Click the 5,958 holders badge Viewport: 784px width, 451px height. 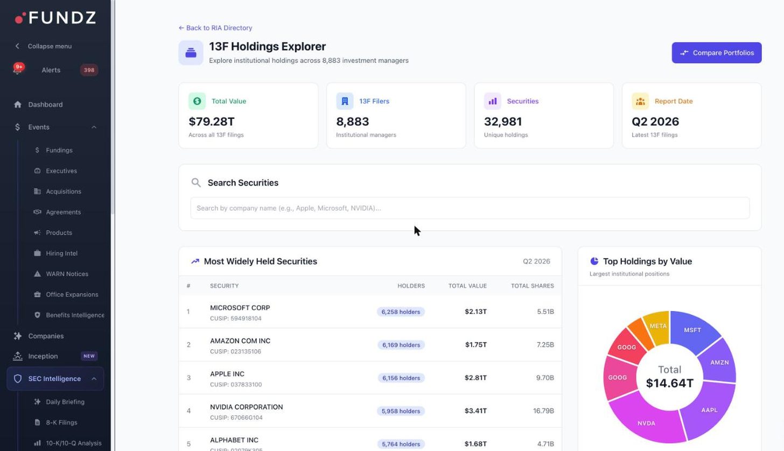coord(401,411)
